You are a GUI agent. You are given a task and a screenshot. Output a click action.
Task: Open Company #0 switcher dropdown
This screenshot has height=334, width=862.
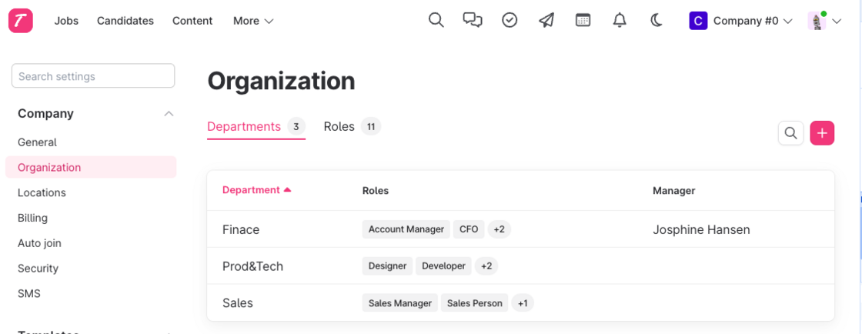(741, 21)
